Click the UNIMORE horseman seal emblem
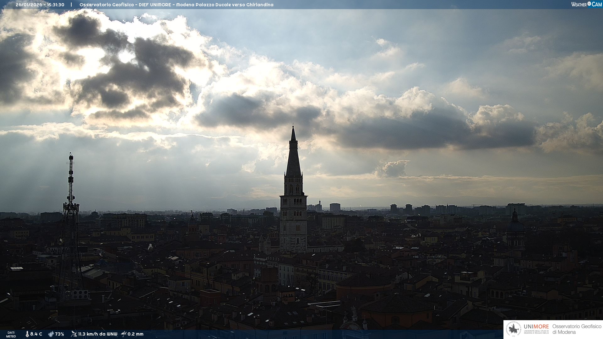Viewport: 603px width, 339px height. pyautogui.click(x=513, y=329)
